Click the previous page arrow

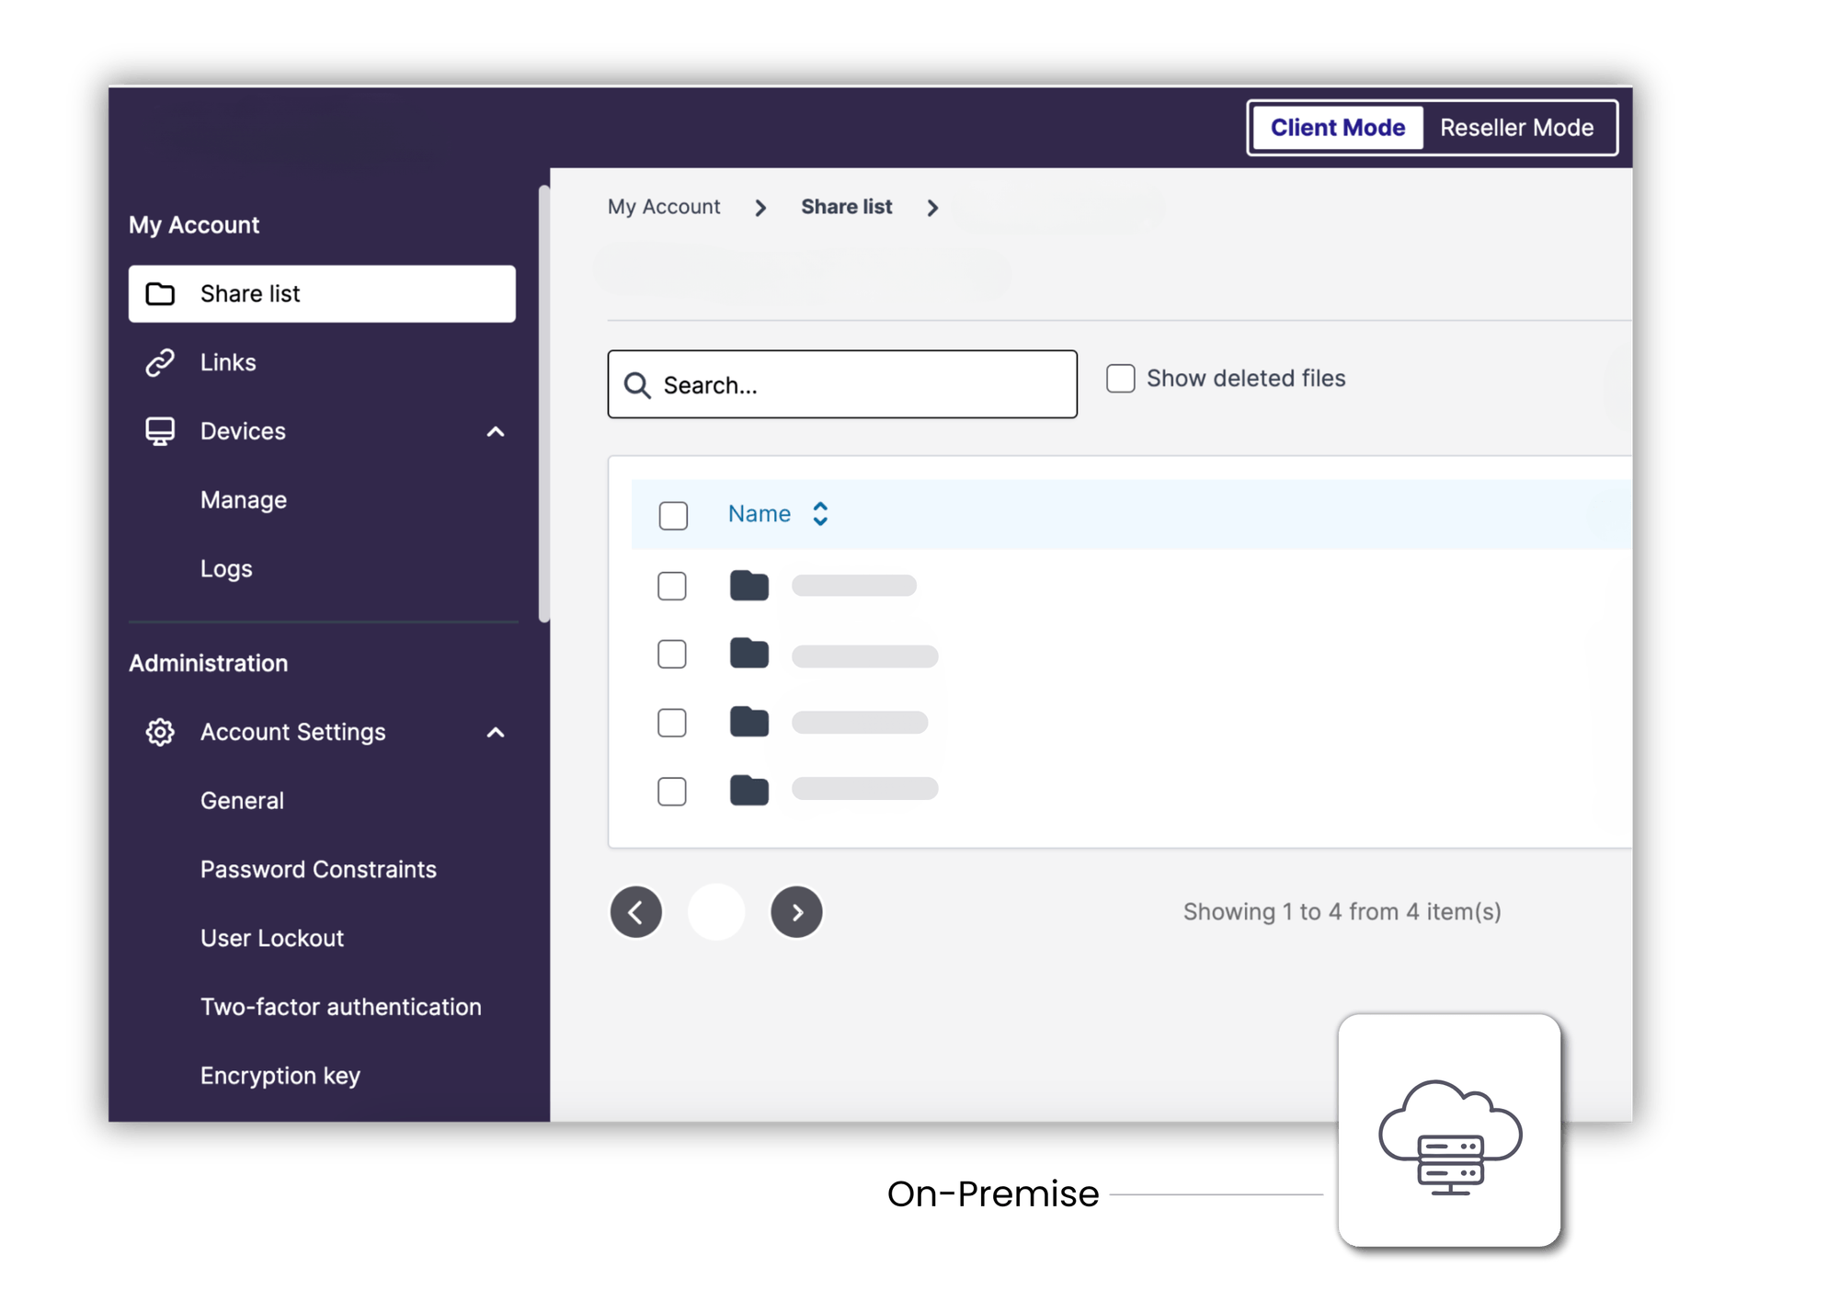[x=636, y=911]
